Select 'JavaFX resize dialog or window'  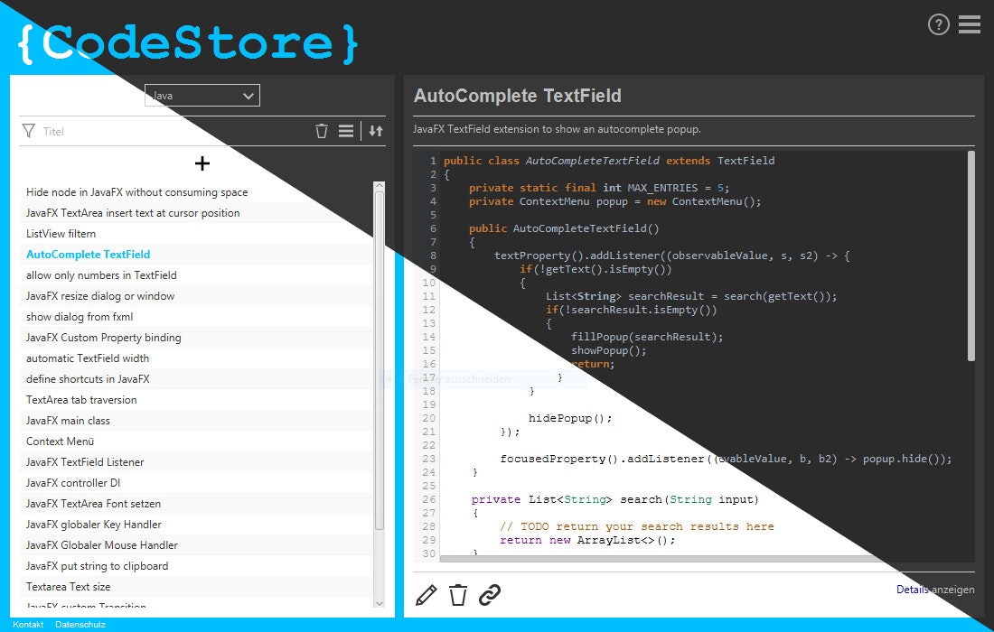coord(196,296)
